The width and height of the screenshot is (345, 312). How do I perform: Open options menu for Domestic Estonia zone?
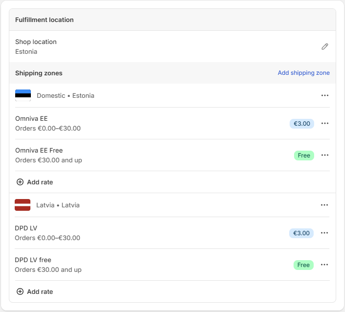(325, 95)
